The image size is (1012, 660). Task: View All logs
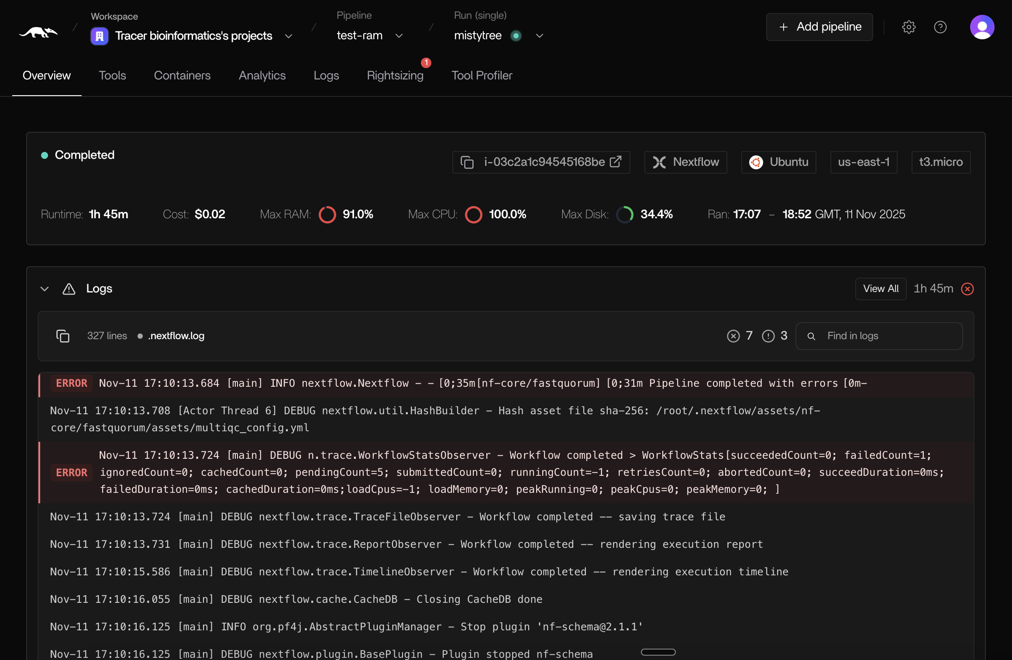click(881, 289)
